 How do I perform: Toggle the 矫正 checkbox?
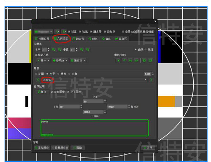point(69,32)
